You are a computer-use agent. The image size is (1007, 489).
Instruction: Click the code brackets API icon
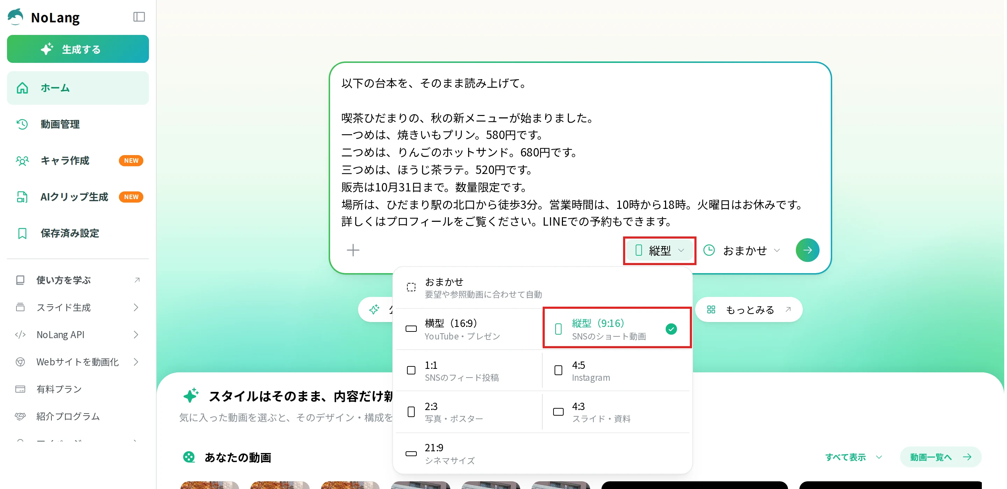pos(20,335)
